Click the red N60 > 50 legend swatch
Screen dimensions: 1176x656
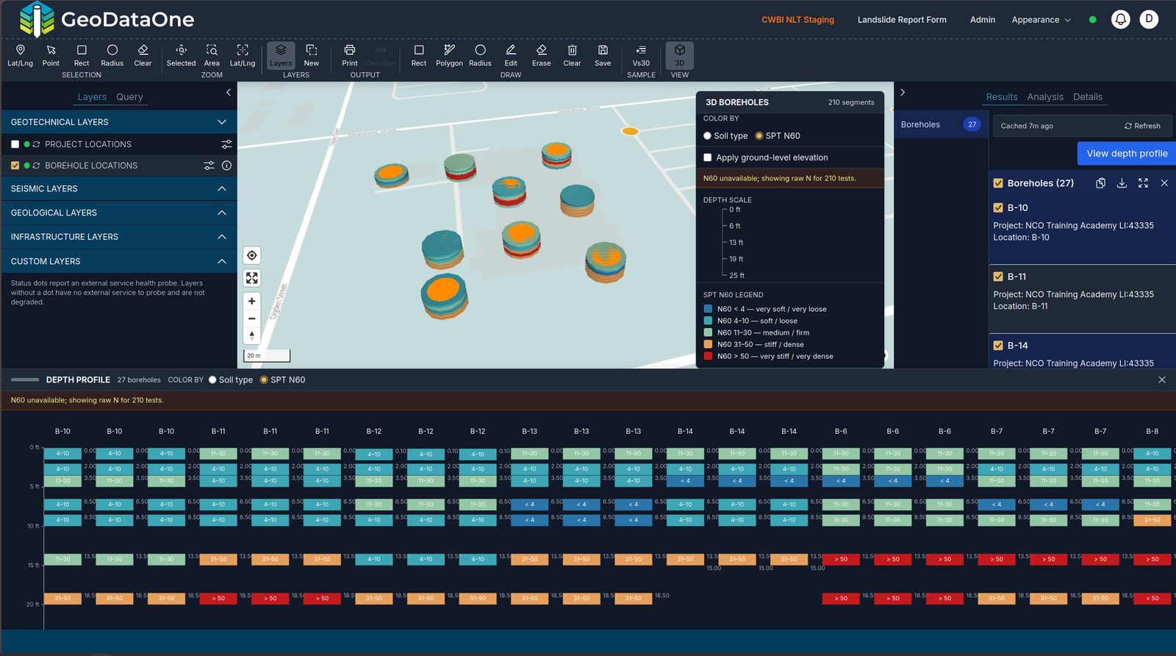[x=708, y=356]
